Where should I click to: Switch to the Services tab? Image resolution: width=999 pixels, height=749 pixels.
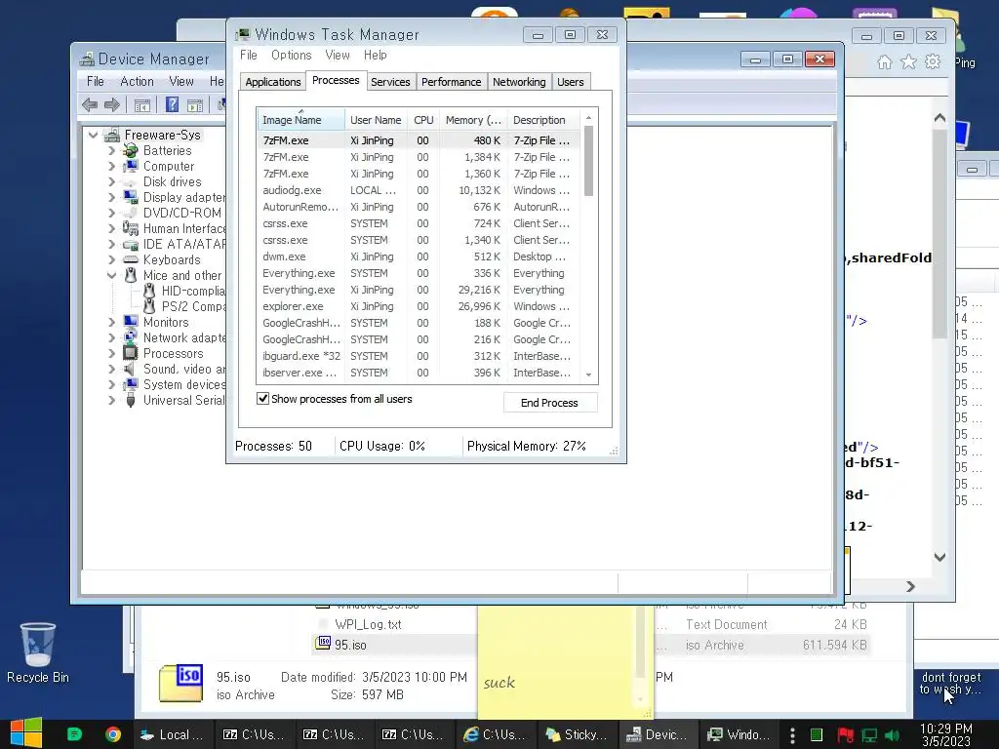point(390,82)
